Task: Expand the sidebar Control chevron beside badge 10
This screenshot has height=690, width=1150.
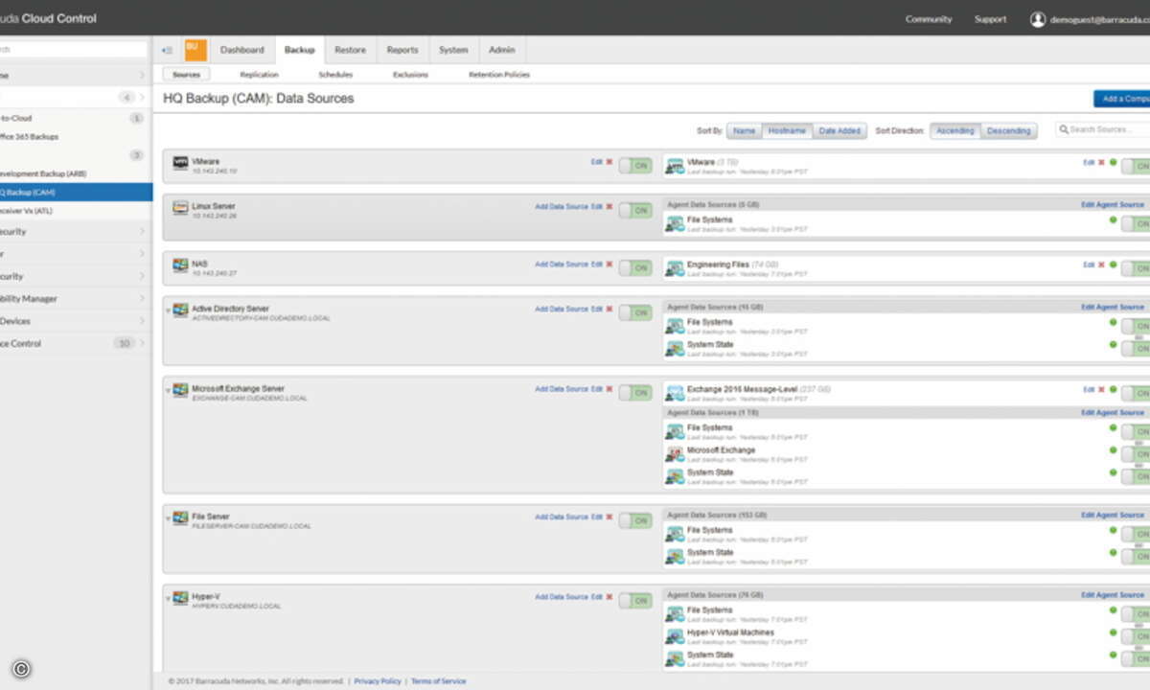Action: coord(142,343)
